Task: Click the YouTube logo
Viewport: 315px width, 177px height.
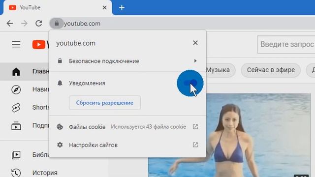Action: pos(41,44)
